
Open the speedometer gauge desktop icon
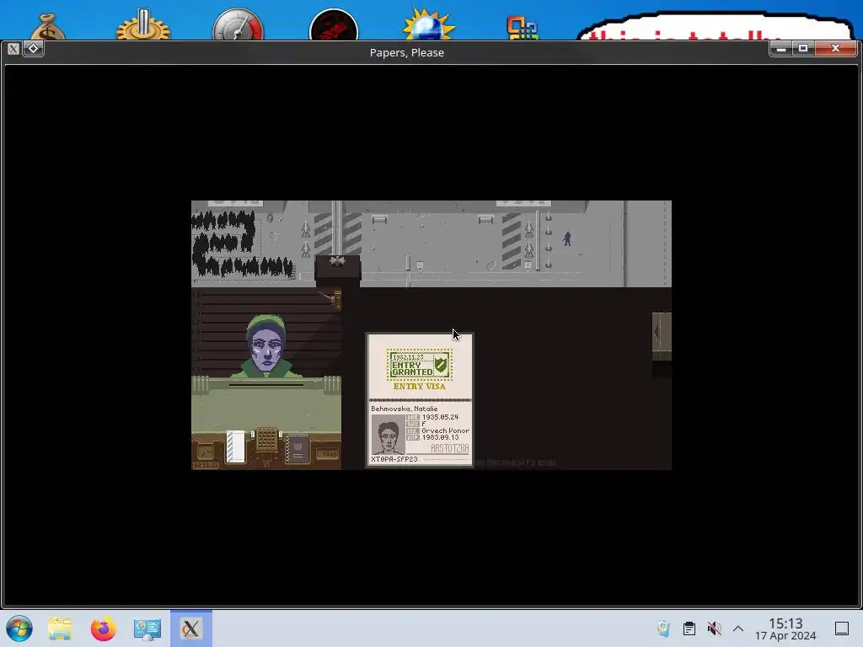click(239, 24)
